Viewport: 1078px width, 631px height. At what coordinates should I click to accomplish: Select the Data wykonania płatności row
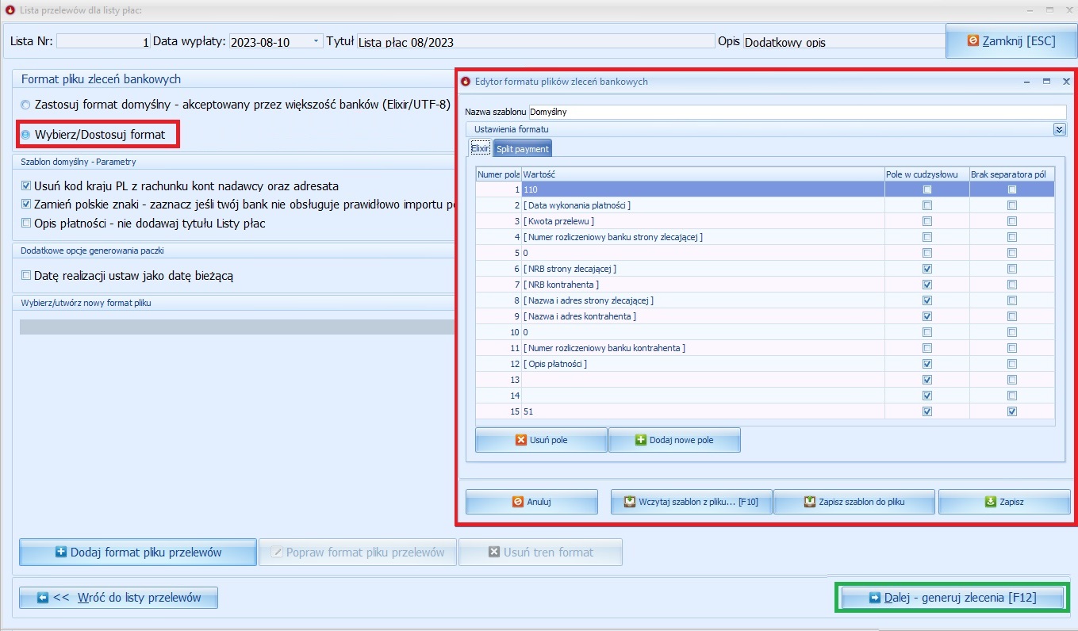pyautogui.click(x=765, y=205)
